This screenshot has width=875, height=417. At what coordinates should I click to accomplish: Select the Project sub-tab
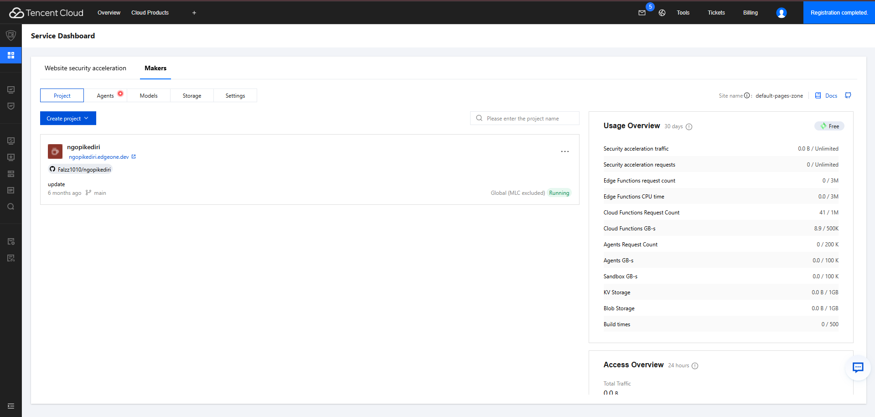62,95
